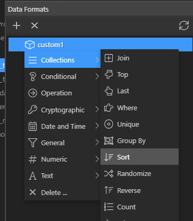Select Sort from Collections submenu
Viewport: 193px width, 221px height.
(139, 157)
